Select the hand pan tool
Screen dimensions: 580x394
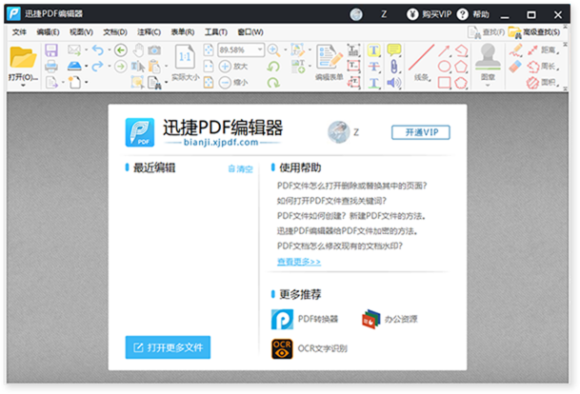tap(138, 49)
